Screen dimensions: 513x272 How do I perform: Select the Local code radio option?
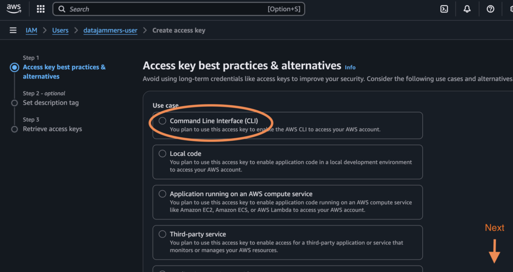click(x=162, y=154)
